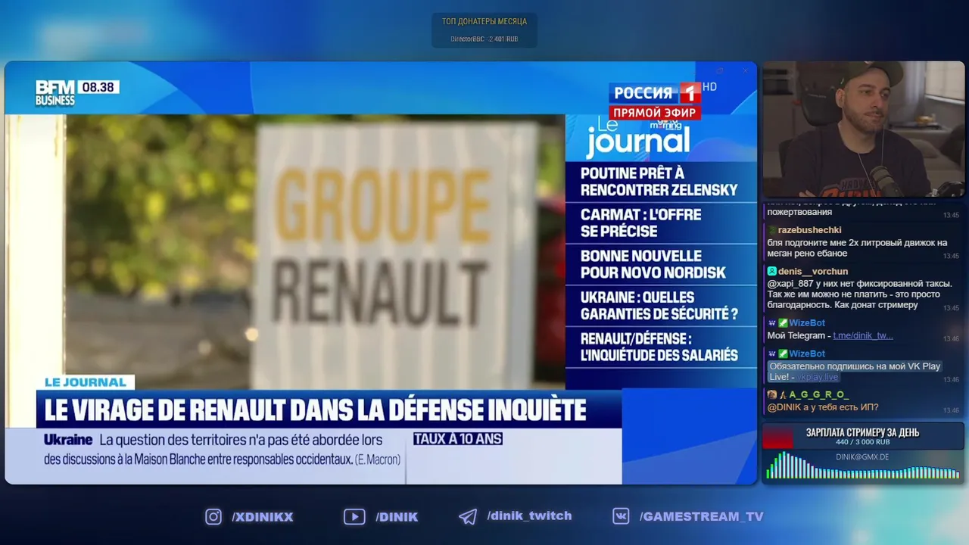Image resolution: width=969 pixels, height=545 pixels.
Task: Click the 'Ukraine' ticker label
Action: click(68, 439)
